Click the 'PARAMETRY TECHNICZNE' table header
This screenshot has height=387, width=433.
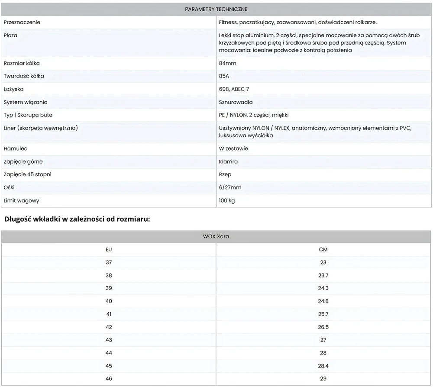(216, 9)
